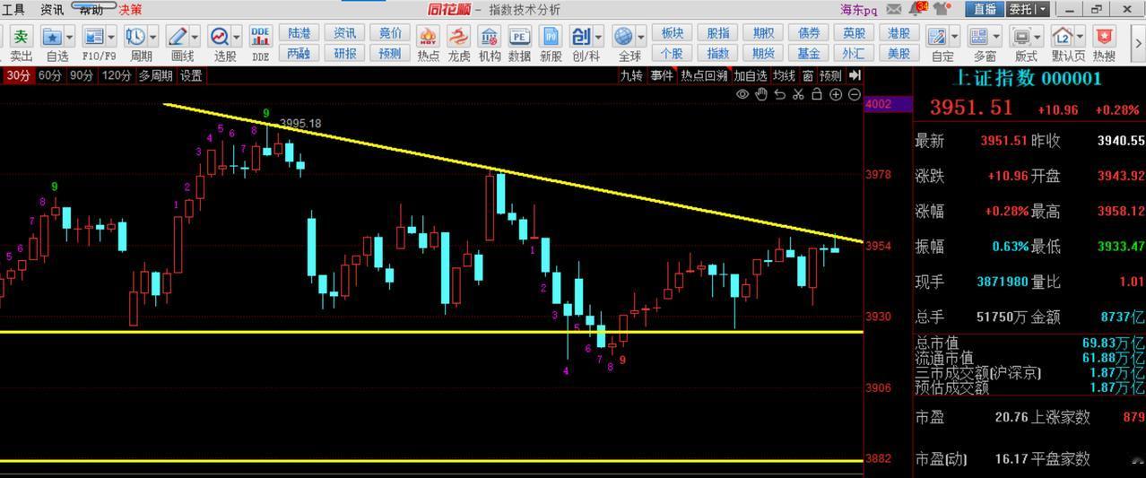
Task: Open the 龙虎 dragon-tiger list icon
Action: click(x=458, y=37)
